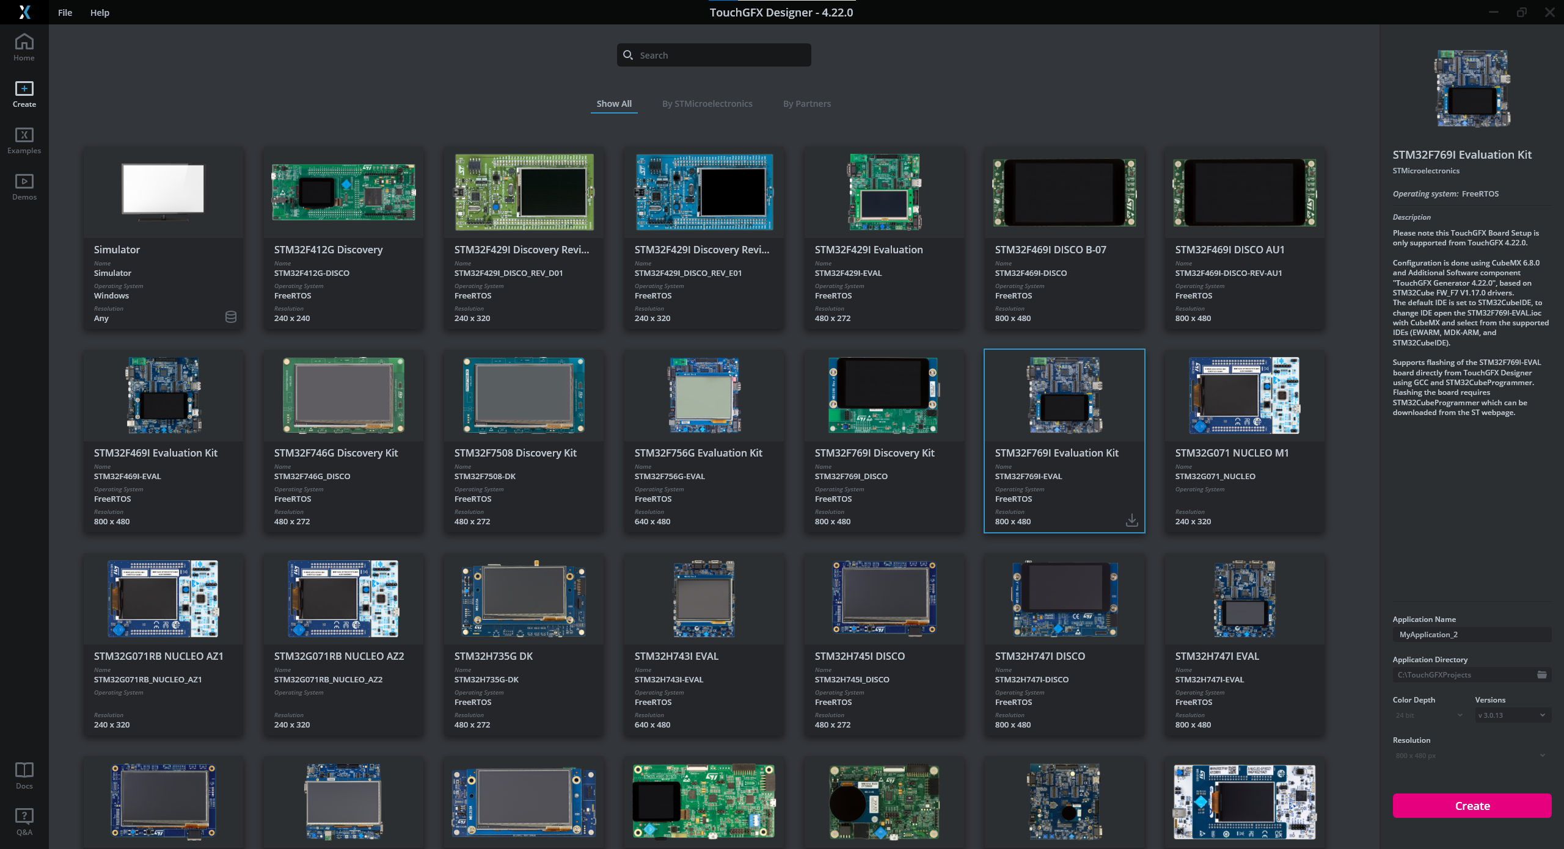Click the STM32F469I-DISCO-REV-AU1 name text
This screenshot has width=1564, height=849.
[x=1229, y=273]
